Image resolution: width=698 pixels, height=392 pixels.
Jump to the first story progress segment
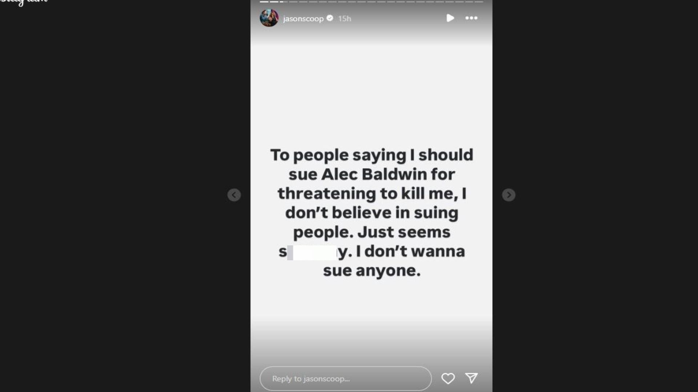click(264, 2)
